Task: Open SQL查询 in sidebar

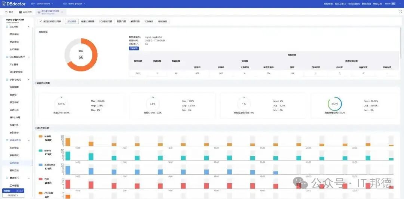Action: coord(14,64)
